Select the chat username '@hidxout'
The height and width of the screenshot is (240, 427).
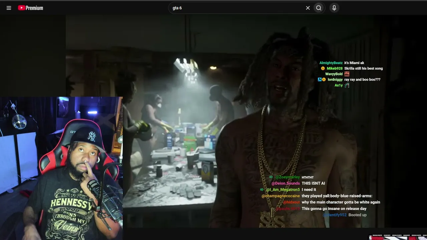(x=291, y=202)
